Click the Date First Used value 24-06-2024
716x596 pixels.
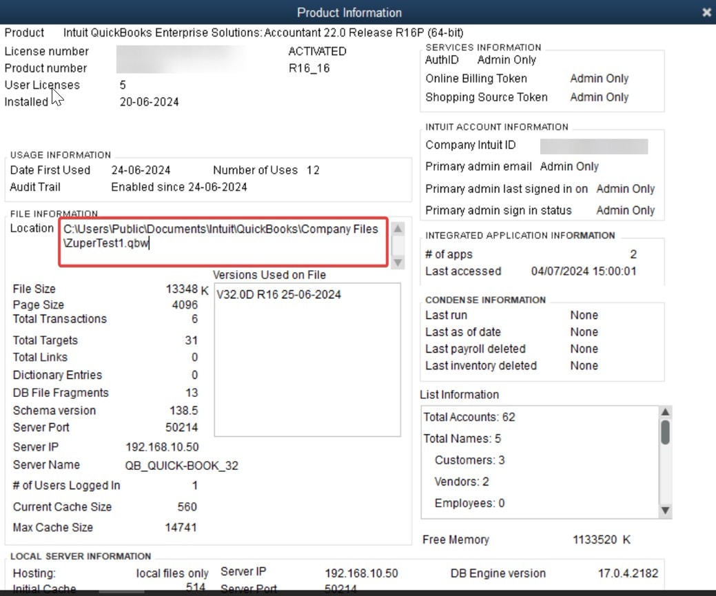coord(141,170)
